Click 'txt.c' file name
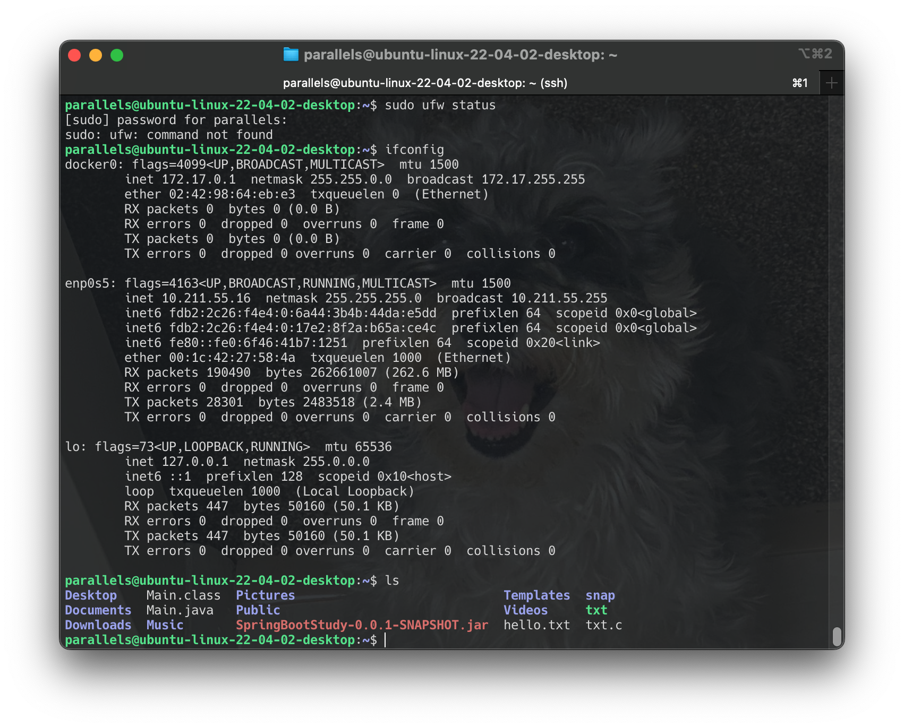 point(604,625)
